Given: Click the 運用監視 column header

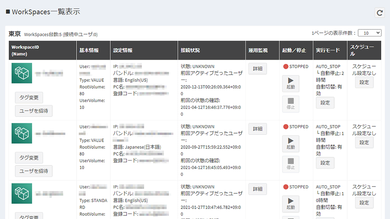Looking at the screenshot, I should [263, 50].
